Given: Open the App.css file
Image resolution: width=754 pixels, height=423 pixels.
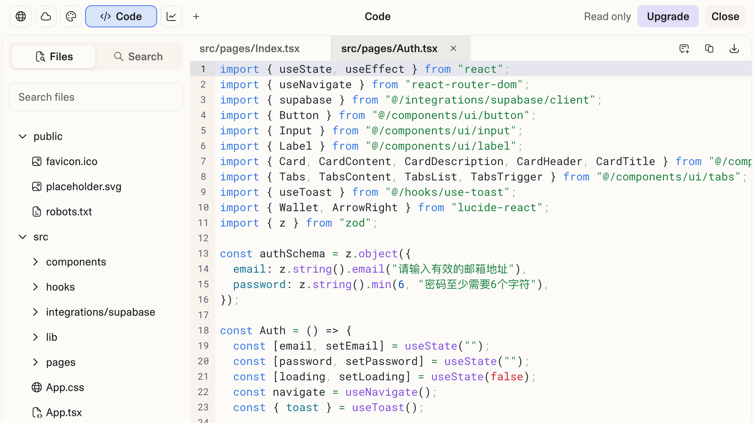Looking at the screenshot, I should point(65,388).
